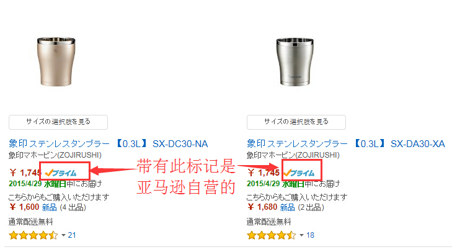The image size is (452, 252).
Task: Click size options button for SX-DA30-XA
Action: (296, 122)
